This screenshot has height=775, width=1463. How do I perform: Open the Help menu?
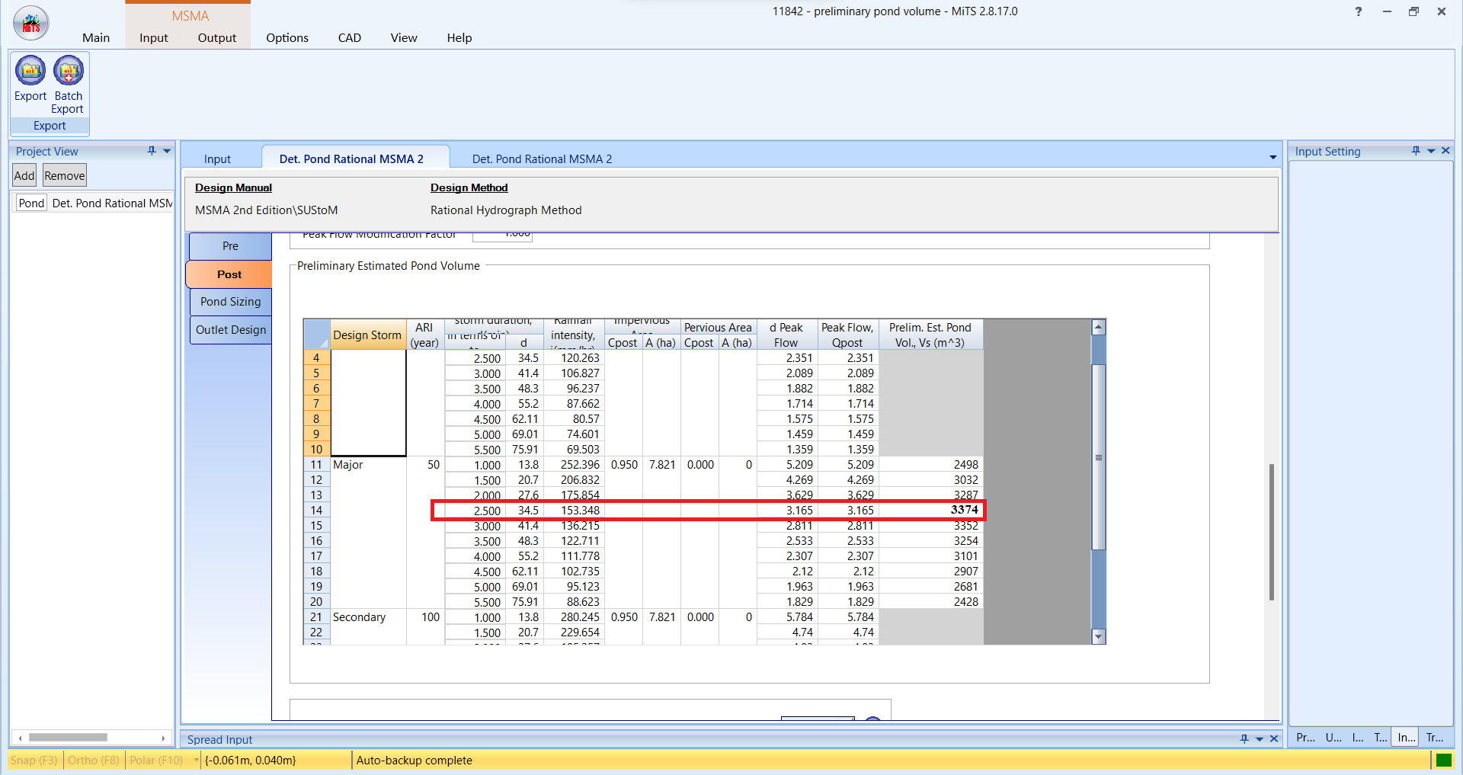click(x=459, y=37)
